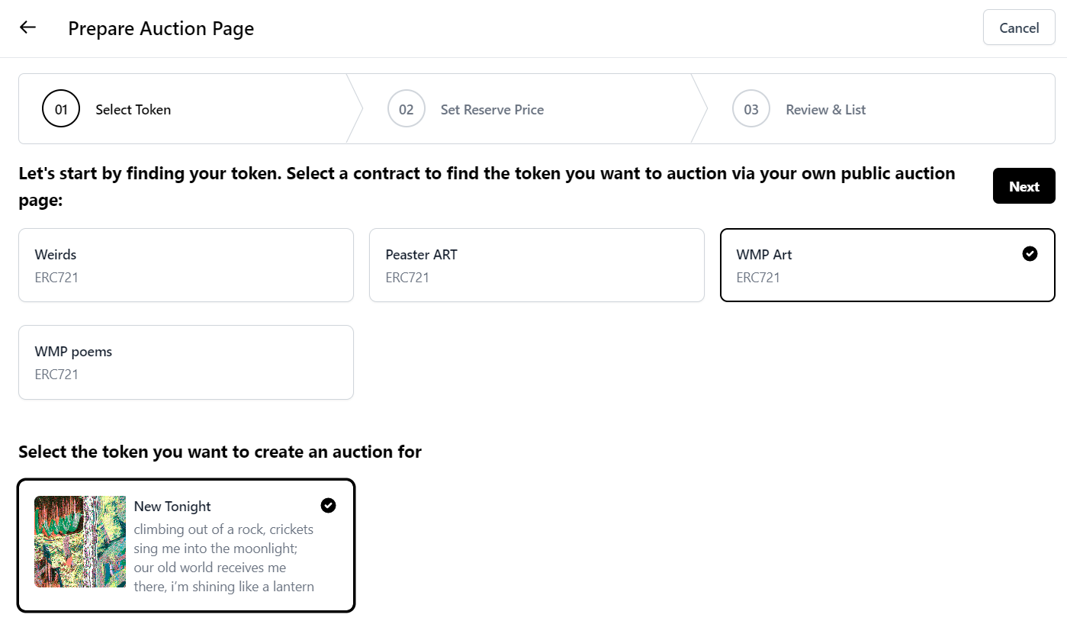Select the New Tonight token title
The width and height of the screenshot is (1067, 621).
pos(172,507)
